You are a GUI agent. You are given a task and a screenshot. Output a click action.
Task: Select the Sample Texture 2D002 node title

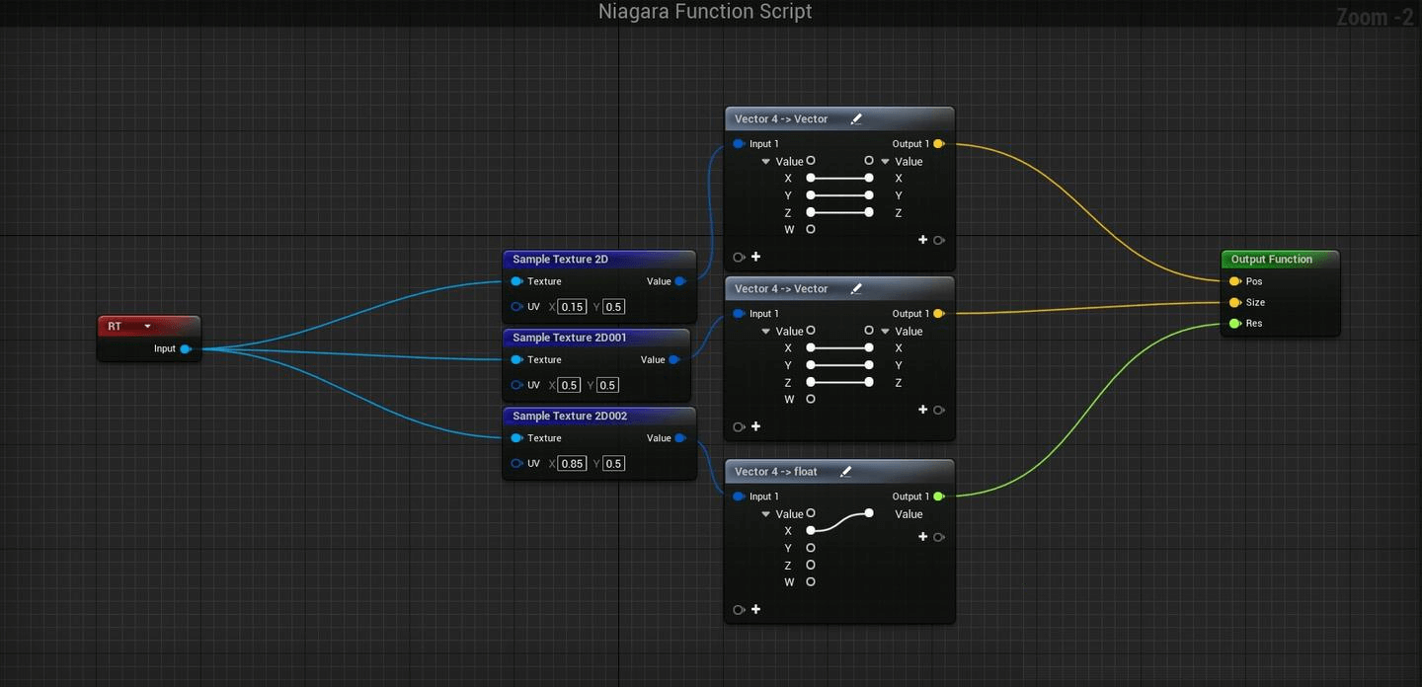click(x=570, y=417)
